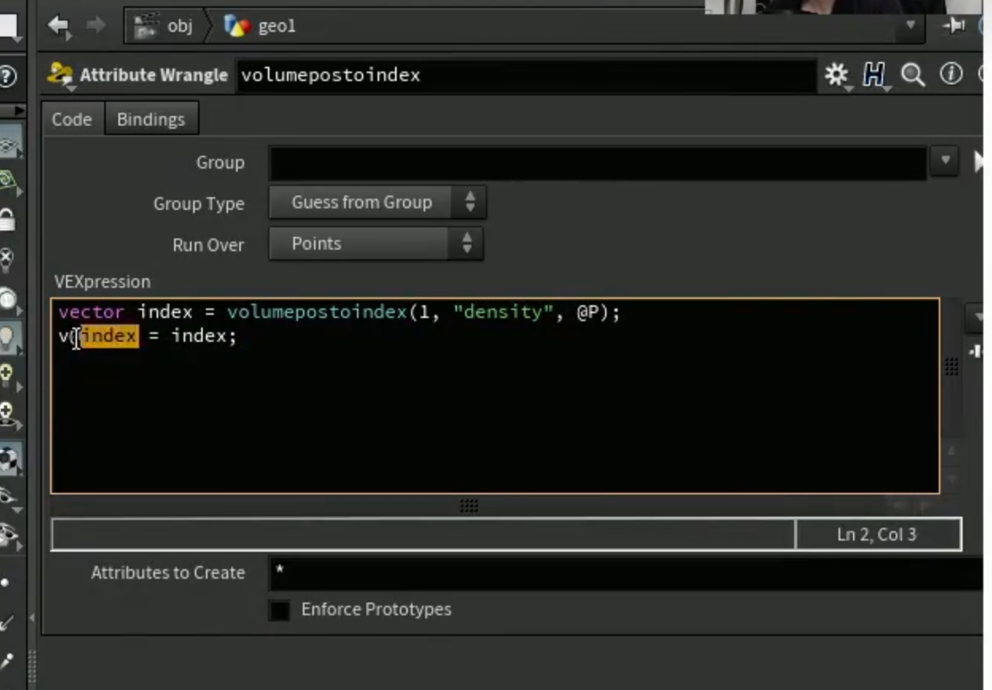
Task: Toggle the lock icon in the left toolbar
Action: click(8, 219)
